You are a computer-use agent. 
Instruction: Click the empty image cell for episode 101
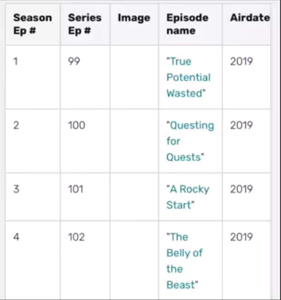tap(134, 197)
